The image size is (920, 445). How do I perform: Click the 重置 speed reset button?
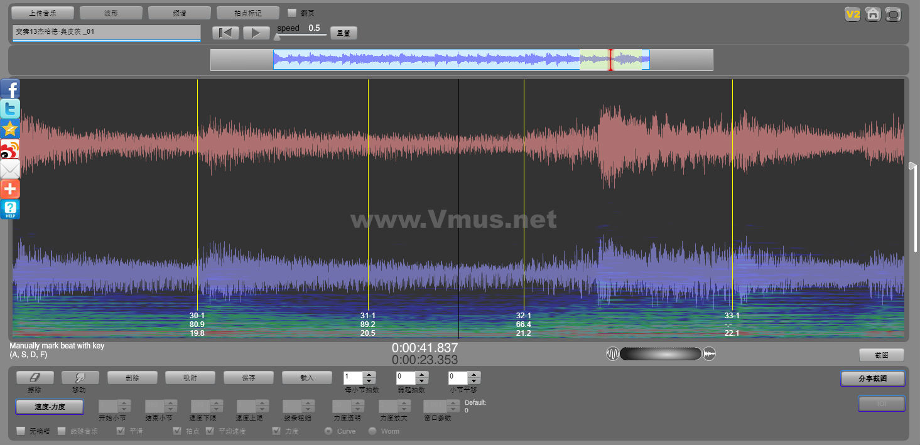344,33
